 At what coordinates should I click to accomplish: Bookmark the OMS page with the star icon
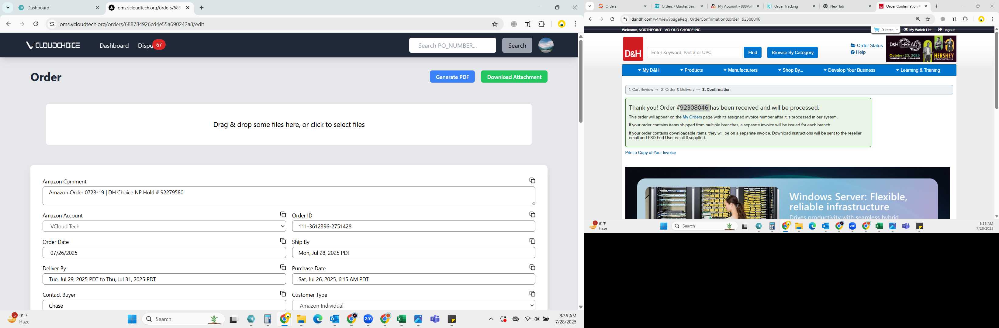point(494,24)
